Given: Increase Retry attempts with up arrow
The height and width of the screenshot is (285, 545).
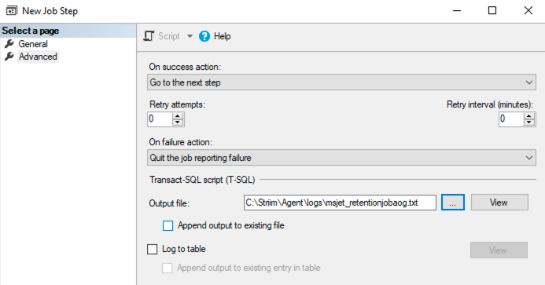Looking at the screenshot, I should (x=178, y=116).
